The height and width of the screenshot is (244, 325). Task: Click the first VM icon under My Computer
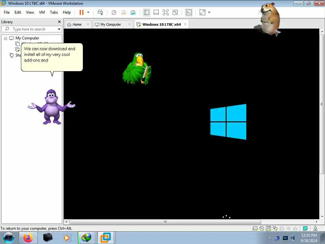click(x=17, y=44)
